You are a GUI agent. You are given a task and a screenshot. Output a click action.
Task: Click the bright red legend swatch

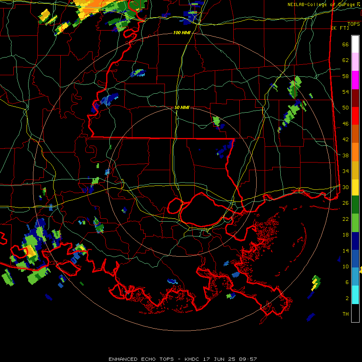coord(355,116)
